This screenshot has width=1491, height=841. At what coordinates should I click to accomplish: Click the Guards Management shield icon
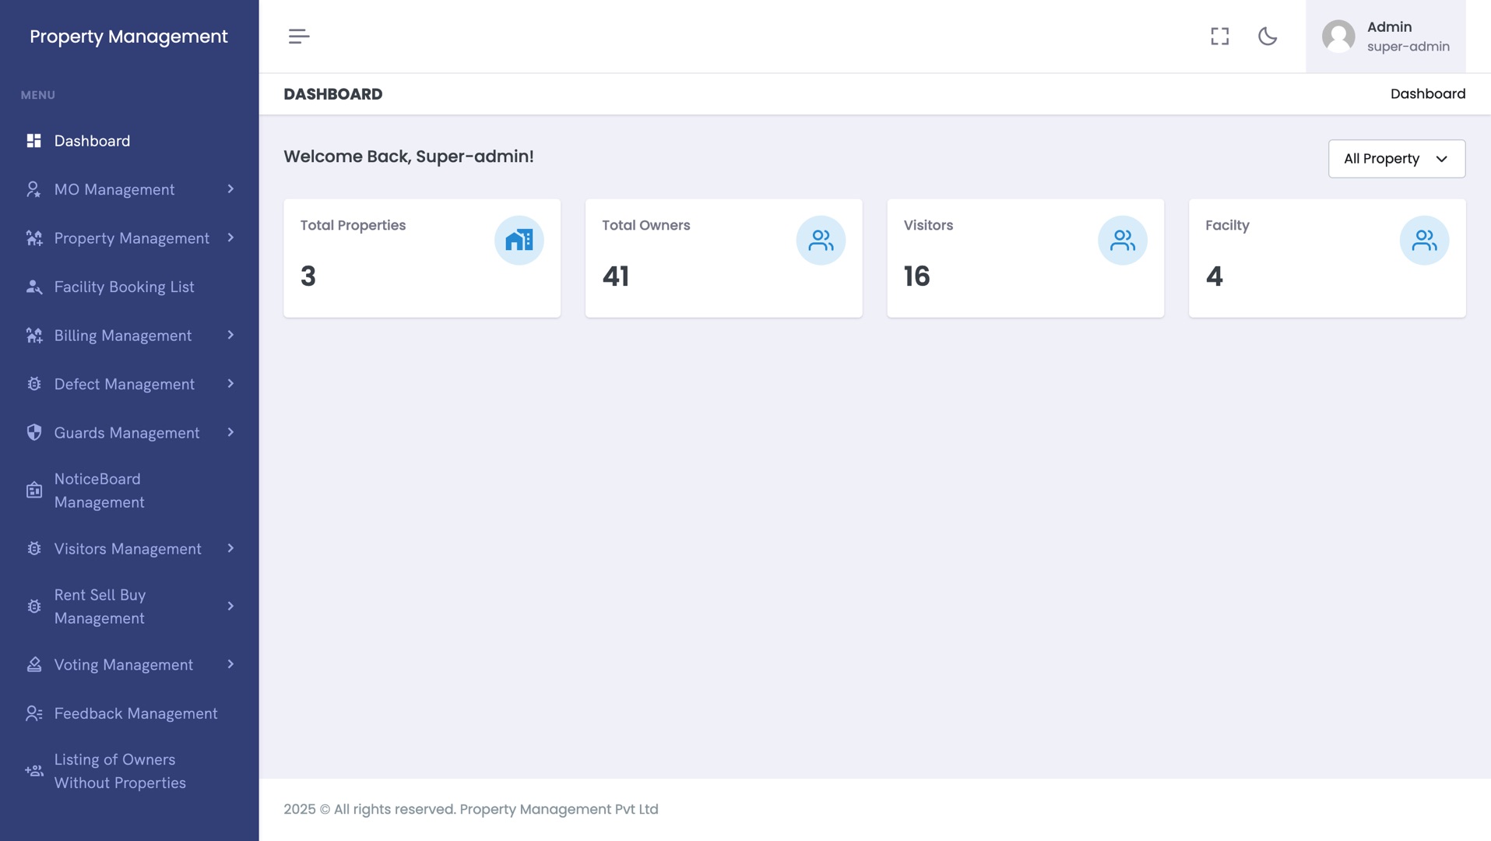(34, 433)
